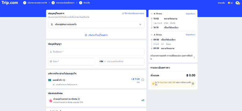Open the ticketing, change and refund policy
Image resolution: width=242 pixels, height=111 pixels.
(173, 57)
